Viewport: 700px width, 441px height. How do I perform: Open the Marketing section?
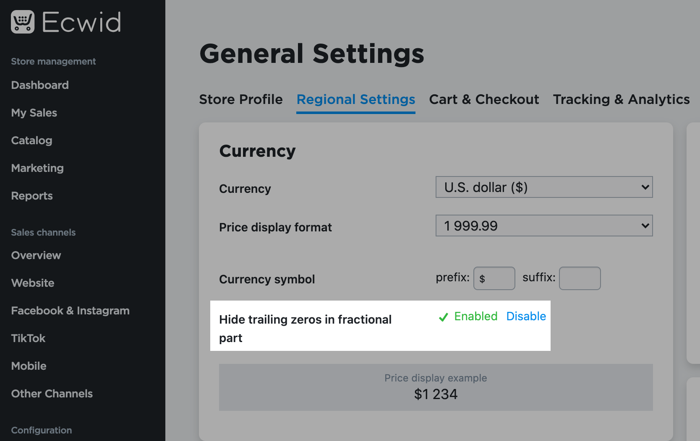[37, 168]
